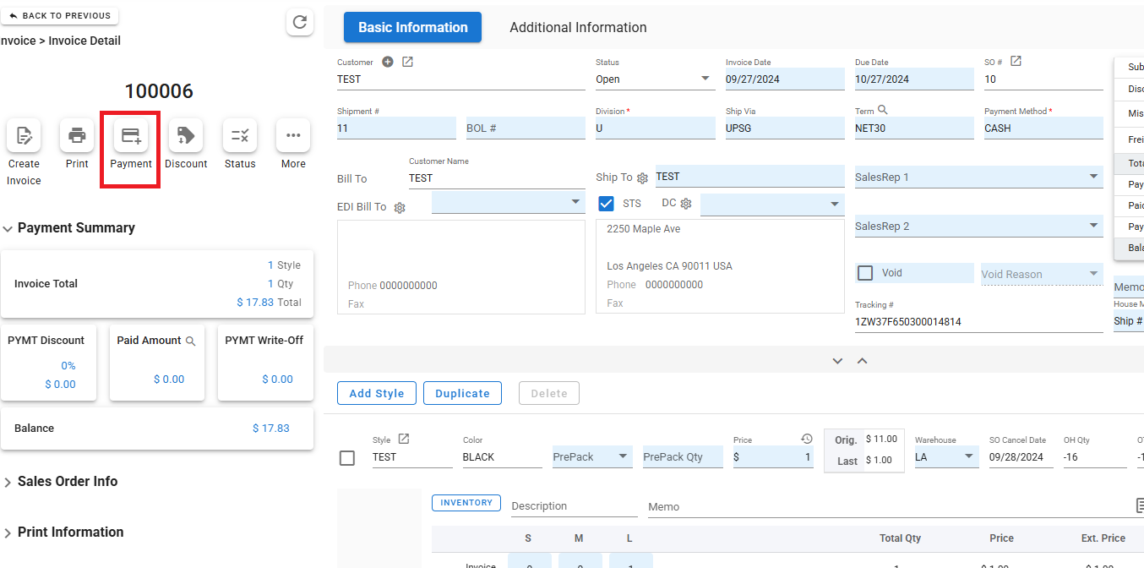Click the PYMT Discount 0% value
The width and height of the screenshot is (1144, 568).
[x=68, y=366]
